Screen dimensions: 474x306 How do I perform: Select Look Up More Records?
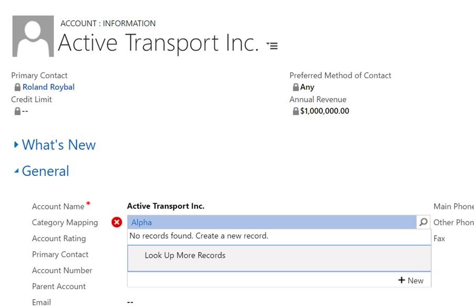185,256
